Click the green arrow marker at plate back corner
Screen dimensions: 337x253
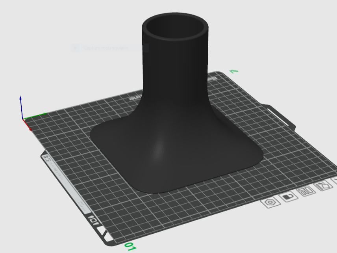234,71
